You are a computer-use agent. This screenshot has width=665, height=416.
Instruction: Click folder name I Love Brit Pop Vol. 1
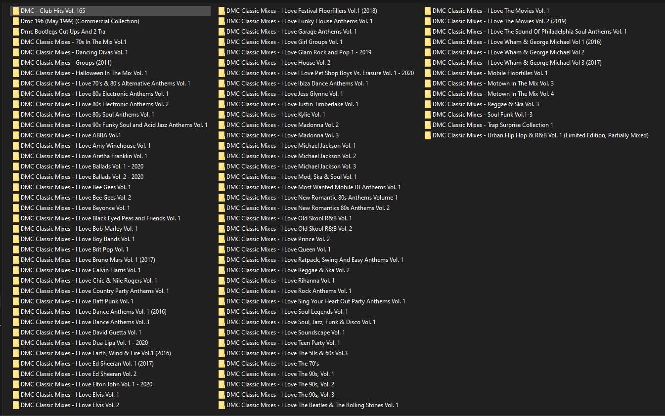(75, 250)
